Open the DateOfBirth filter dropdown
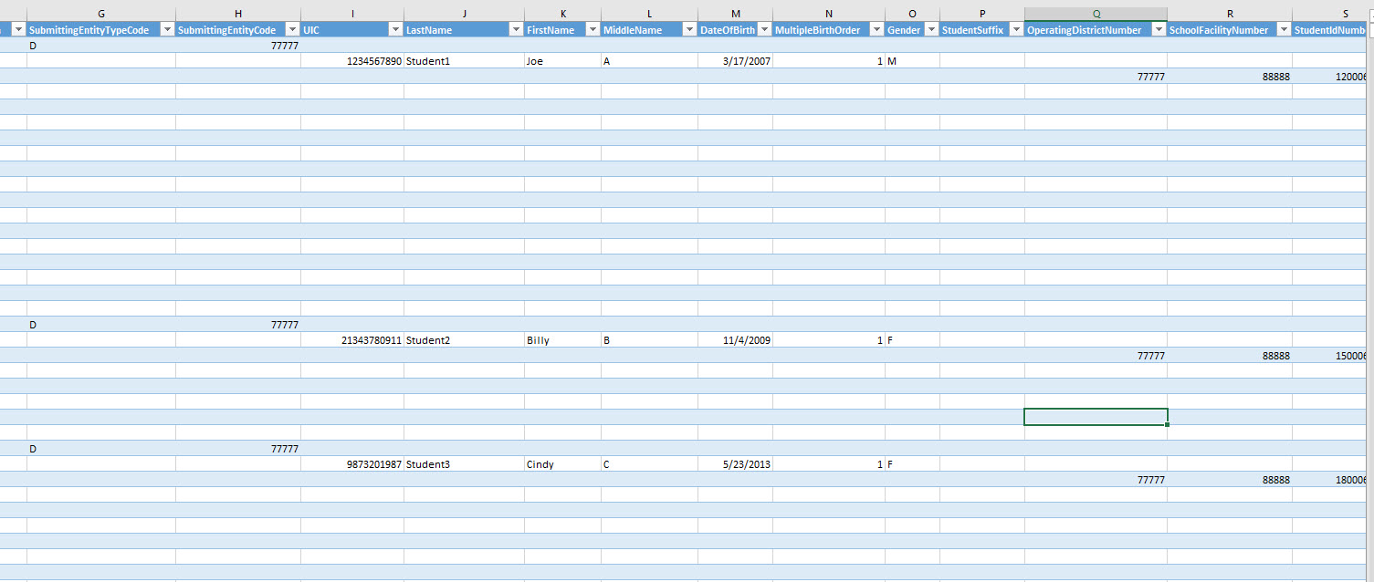 pos(764,30)
